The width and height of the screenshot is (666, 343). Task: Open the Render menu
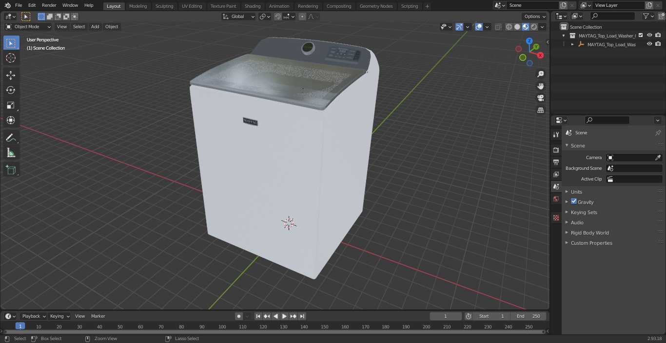pos(49,5)
